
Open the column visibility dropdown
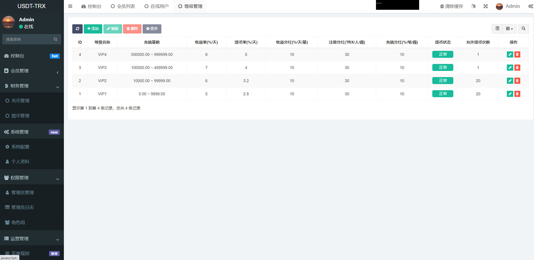coord(510,29)
